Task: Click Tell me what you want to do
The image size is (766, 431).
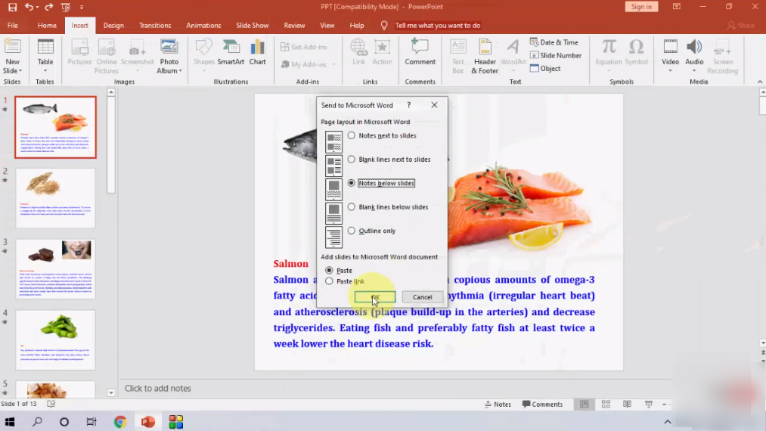Action: [x=437, y=26]
